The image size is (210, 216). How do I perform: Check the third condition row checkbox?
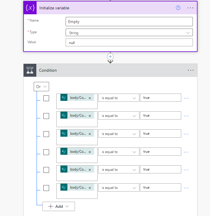tap(46, 134)
